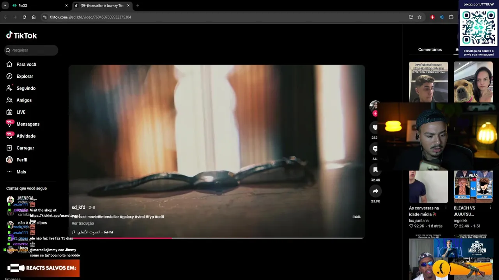This screenshot has height=280, width=499.
Task: Click the install app icon in address bar
Action: (411, 17)
